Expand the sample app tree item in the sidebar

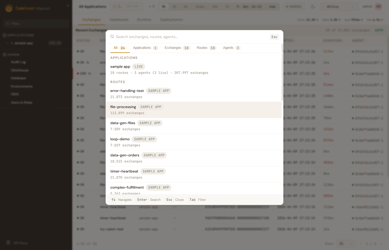8,43
